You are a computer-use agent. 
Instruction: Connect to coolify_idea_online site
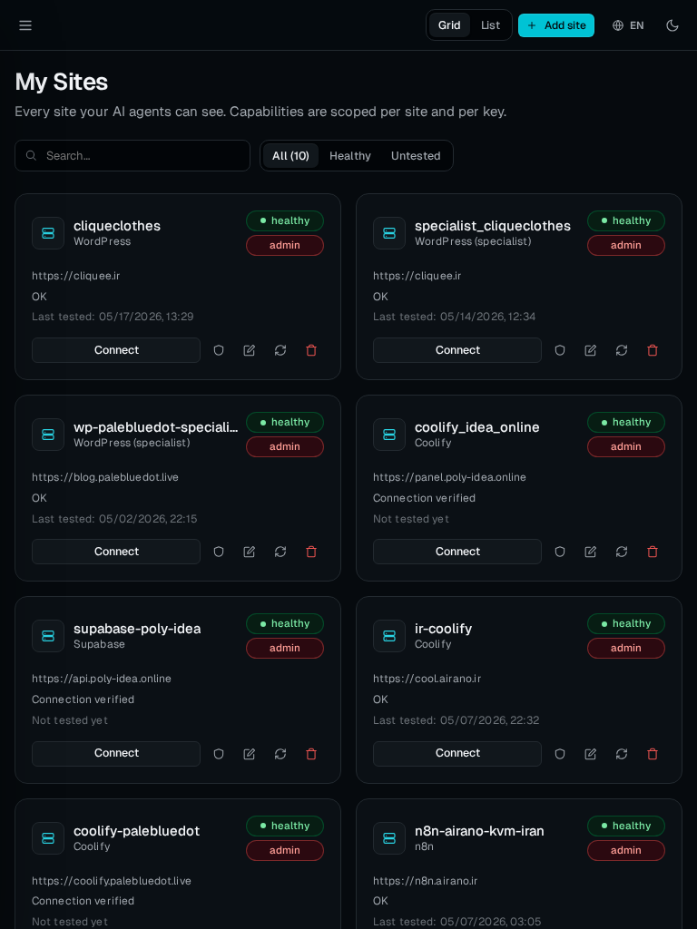point(457,552)
